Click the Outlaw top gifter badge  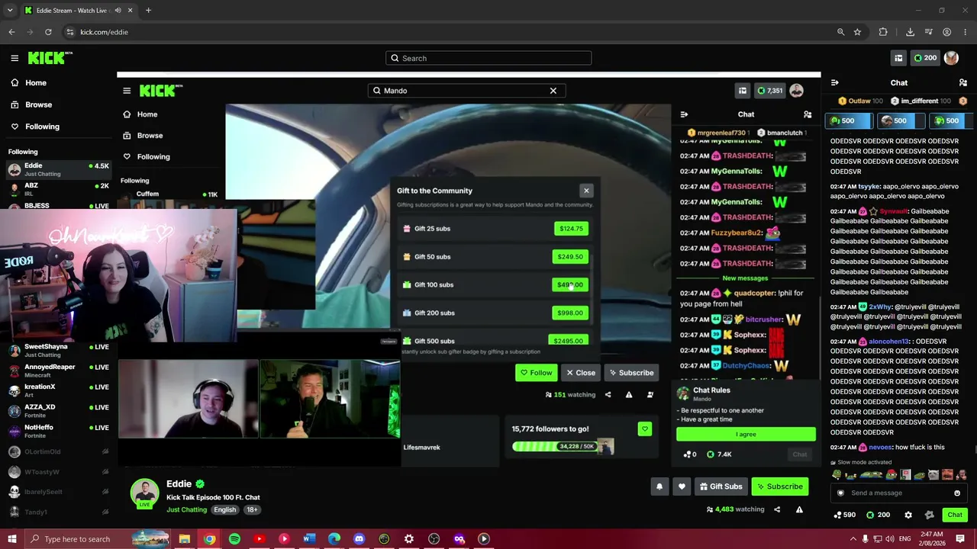point(860,101)
